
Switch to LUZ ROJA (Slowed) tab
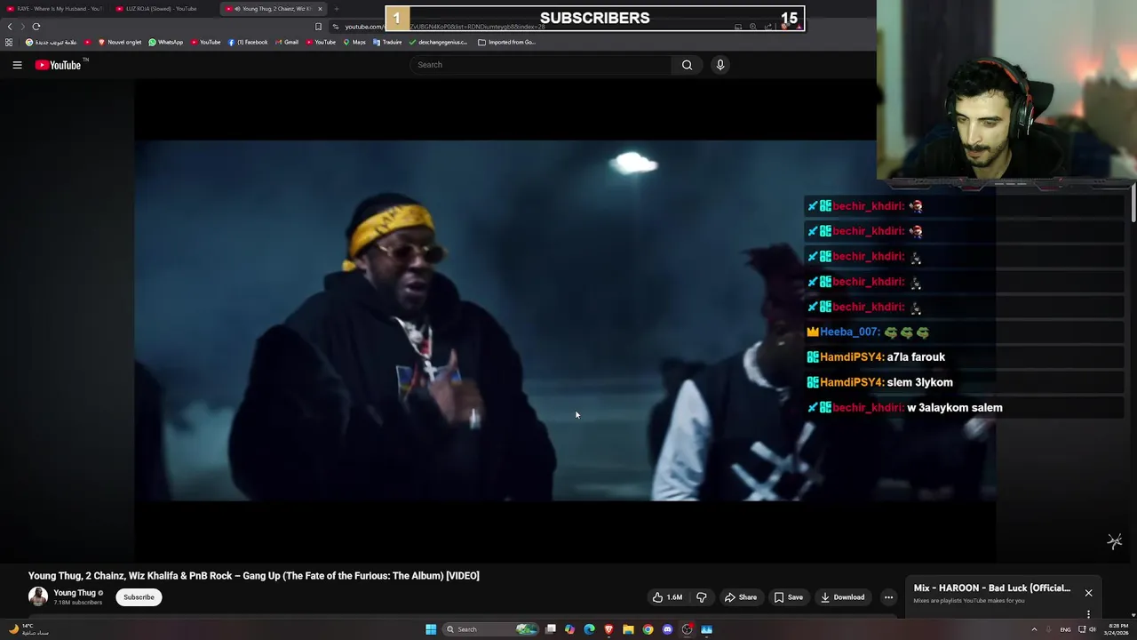tap(162, 9)
